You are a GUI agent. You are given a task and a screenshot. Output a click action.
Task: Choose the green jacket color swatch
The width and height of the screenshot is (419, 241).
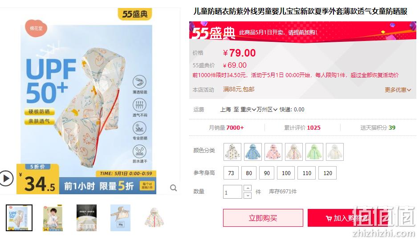coord(314,152)
